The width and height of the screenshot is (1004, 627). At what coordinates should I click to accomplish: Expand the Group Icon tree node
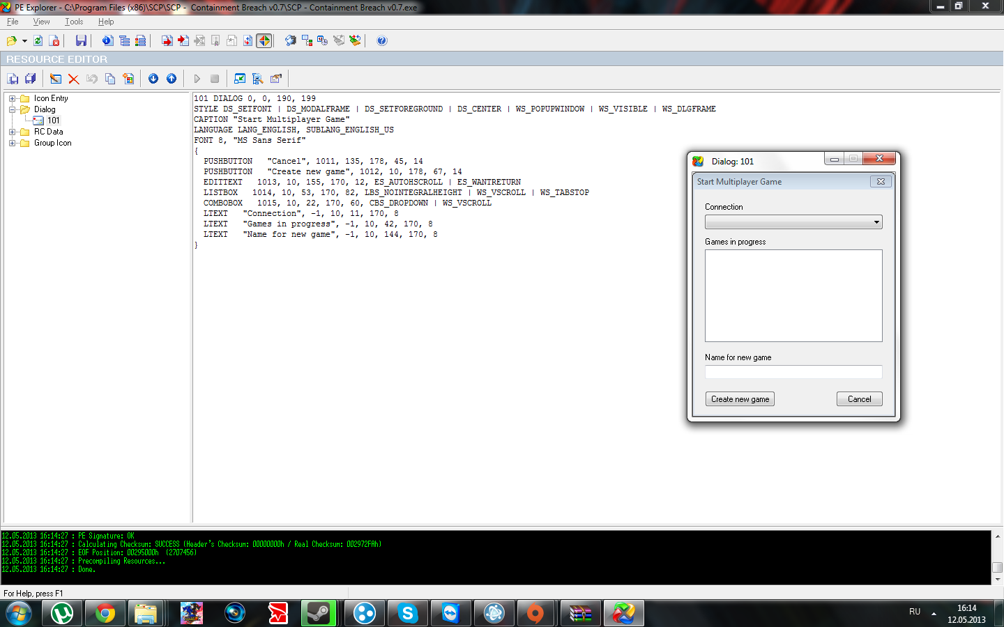pyautogui.click(x=12, y=143)
